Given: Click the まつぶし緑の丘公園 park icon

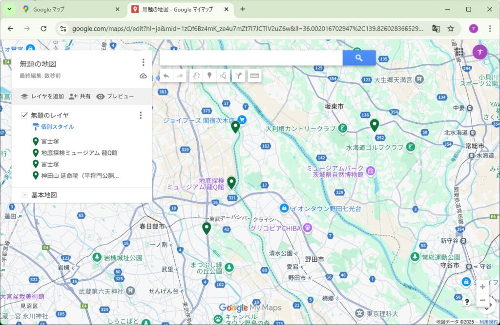Looking at the screenshot, I should [x=229, y=268].
